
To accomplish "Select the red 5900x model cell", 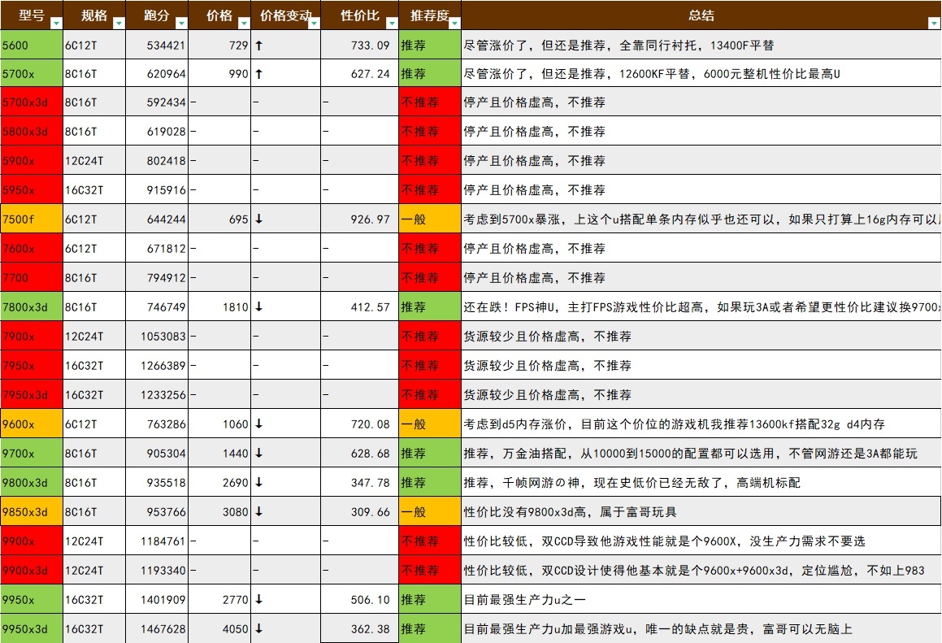I will pos(32,161).
